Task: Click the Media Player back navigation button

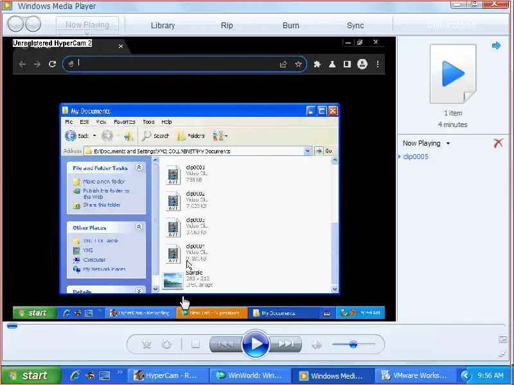Action: point(15,24)
